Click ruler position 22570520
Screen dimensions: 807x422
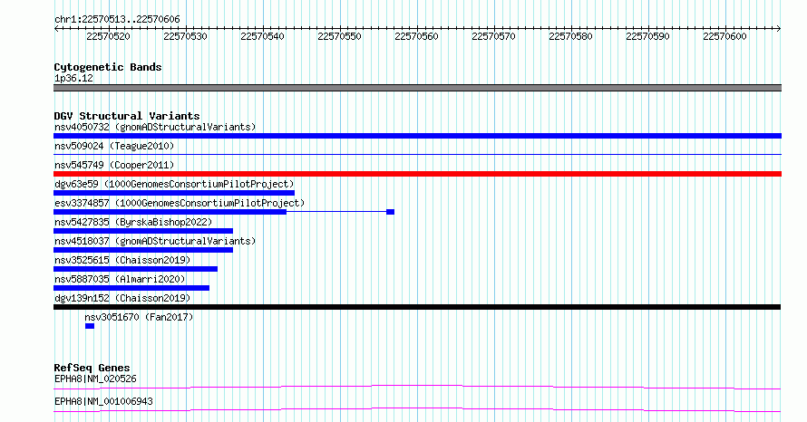coord(108,36)
